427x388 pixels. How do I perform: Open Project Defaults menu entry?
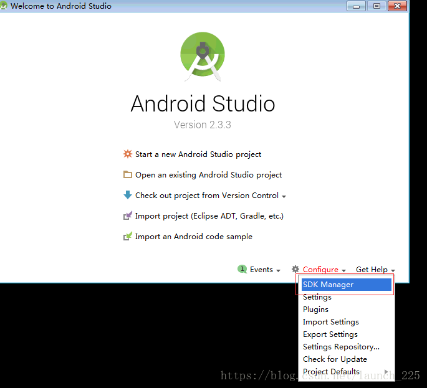tap(347, 372)
